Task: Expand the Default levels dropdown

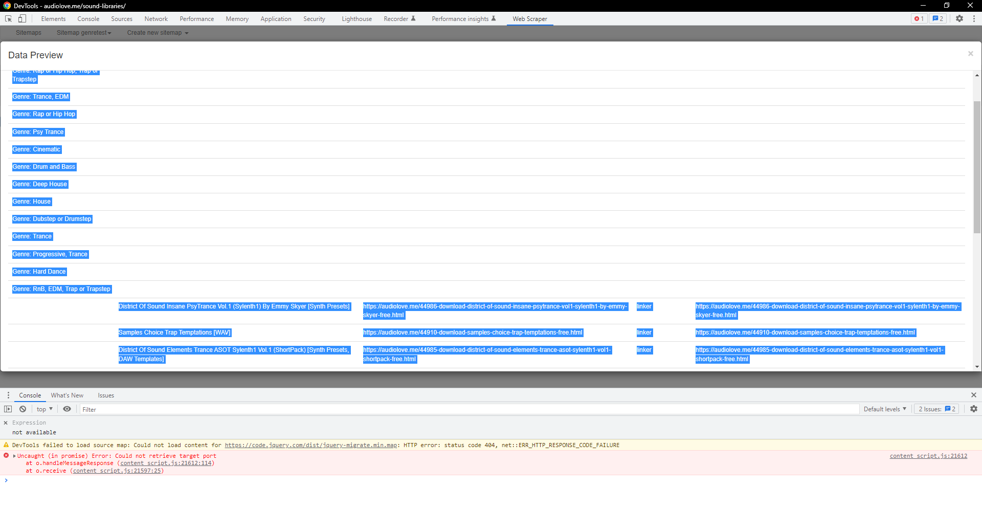Action: point(885,409)
